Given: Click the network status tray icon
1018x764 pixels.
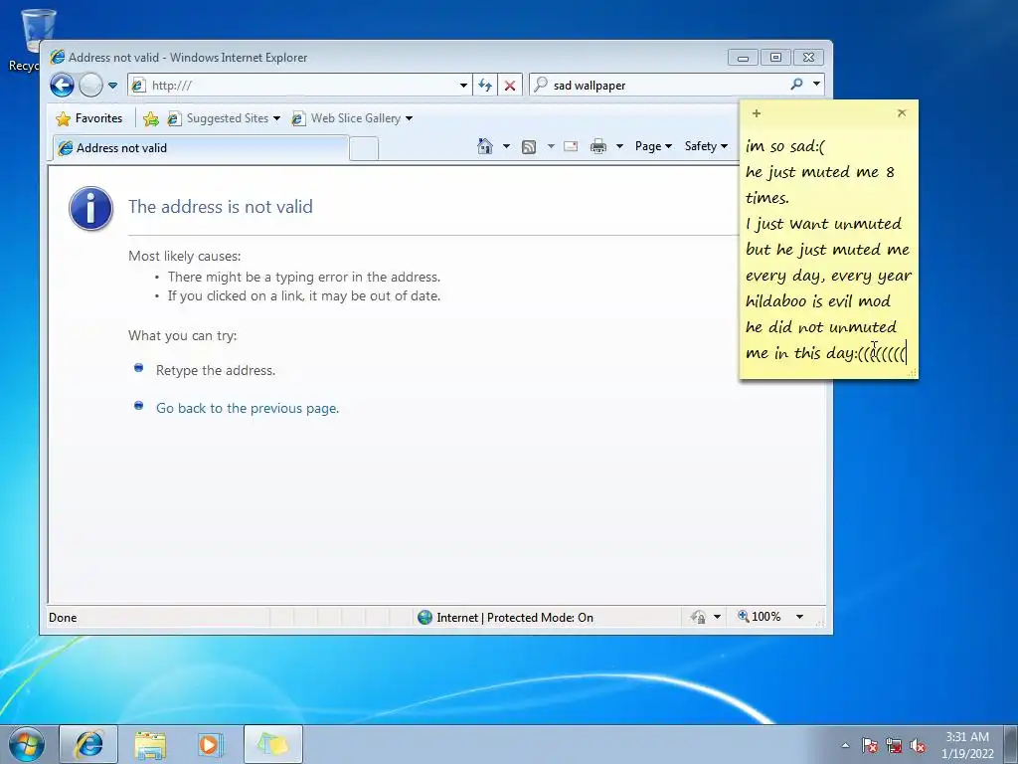Looking at the screenshot, I should point(894,745).
